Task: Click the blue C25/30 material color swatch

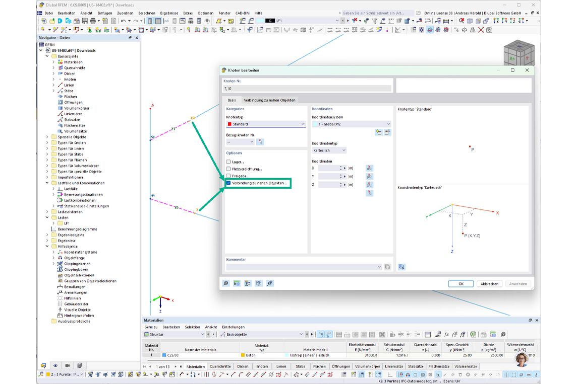Action: click(164, 355)
